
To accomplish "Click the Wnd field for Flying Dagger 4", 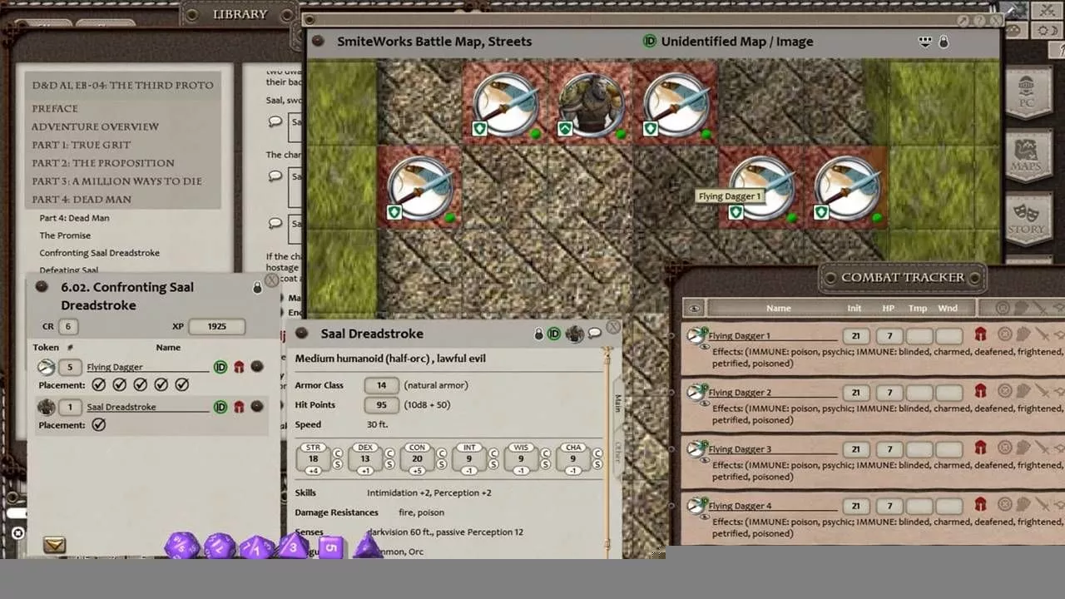I will click(x=949, y=506).
